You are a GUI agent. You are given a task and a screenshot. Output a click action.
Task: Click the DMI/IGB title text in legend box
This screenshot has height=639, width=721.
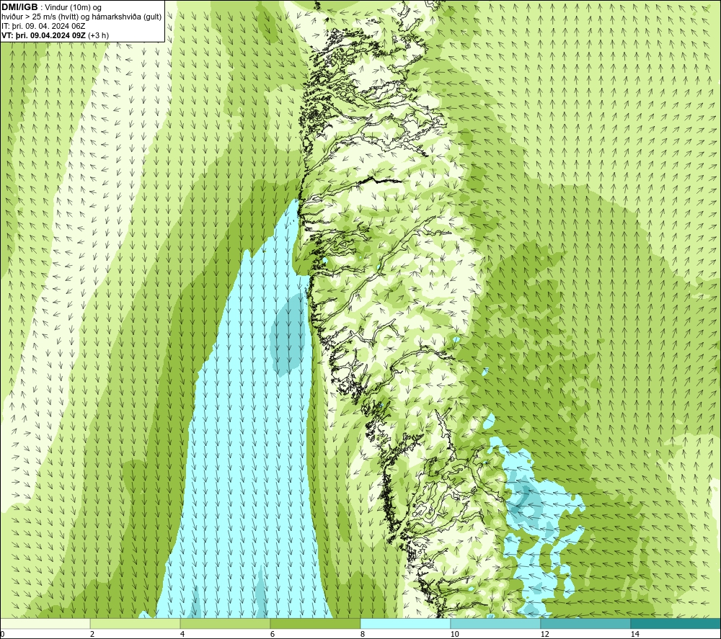pos(19,7)
